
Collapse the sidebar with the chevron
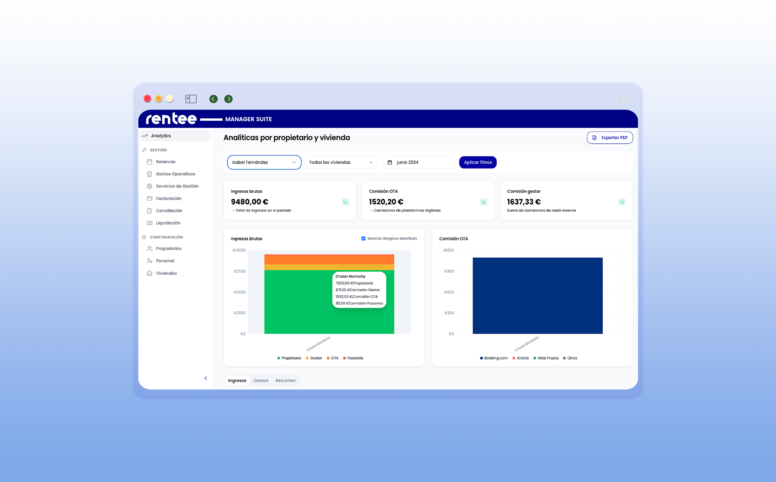point(206,378)
